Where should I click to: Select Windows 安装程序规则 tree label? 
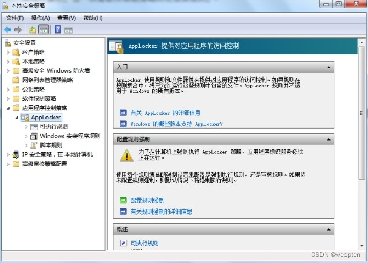(x=70, y=136)
